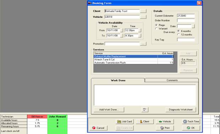Screen dimensions: 220x134
Task: Select technician Bill Heaver column header
Action: pyautogui.click(x=37, y=117)
